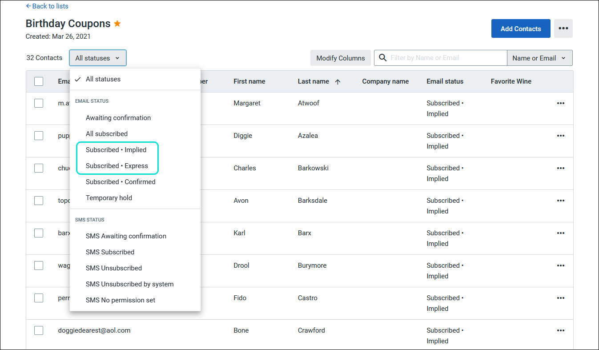599x350 pixels.
Task: Select SMS Unsubscribed option
Action: tap(135, 268)
